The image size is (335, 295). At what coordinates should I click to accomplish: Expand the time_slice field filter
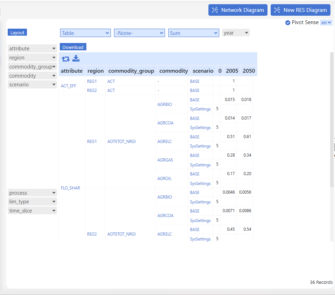coord(32,211)
